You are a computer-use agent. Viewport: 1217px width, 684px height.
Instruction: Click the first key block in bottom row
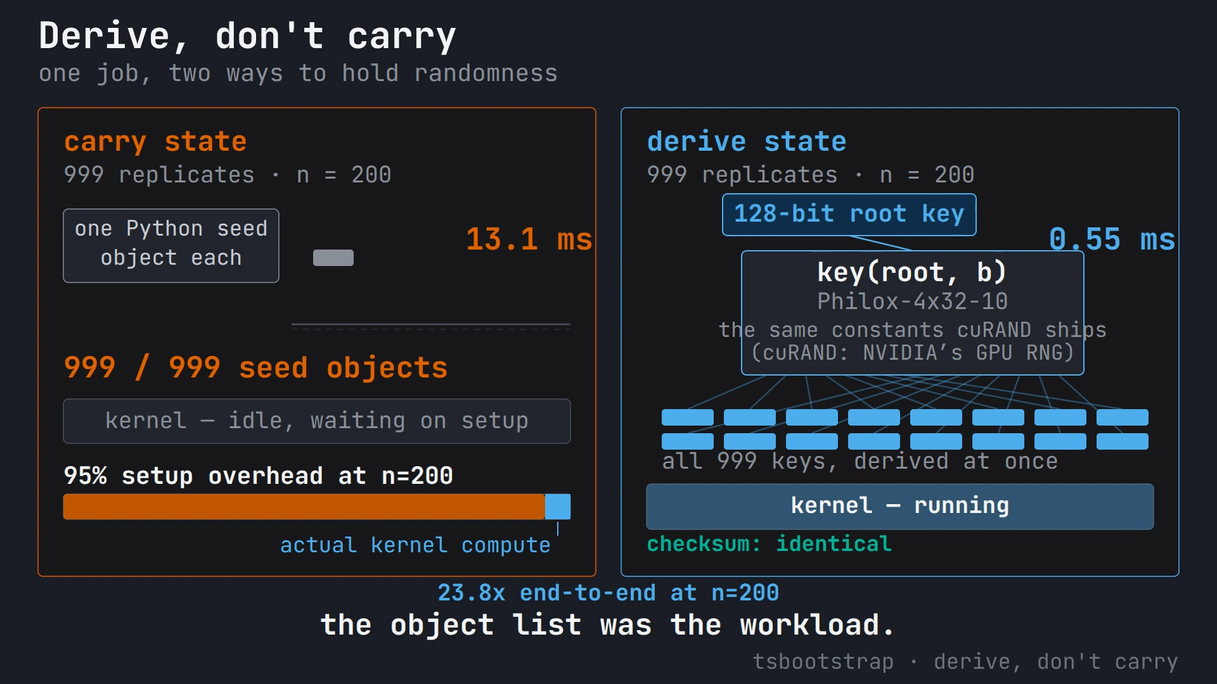click(x=688, y=441)
